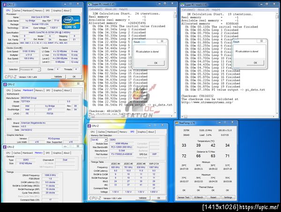
Task: Click the BIOS Brand American Megatrends Inc.
Action: (x=50, y=123)
